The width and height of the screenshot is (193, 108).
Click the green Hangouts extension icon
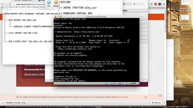point(151,4)
